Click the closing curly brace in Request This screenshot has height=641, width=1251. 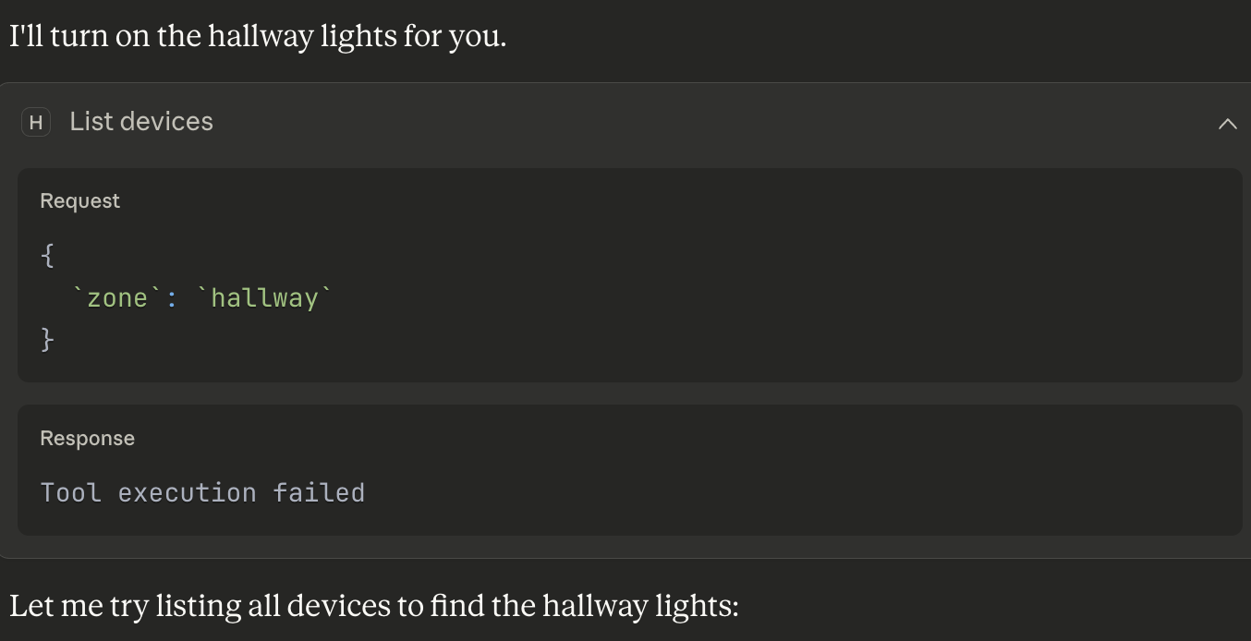pos(48,340)
